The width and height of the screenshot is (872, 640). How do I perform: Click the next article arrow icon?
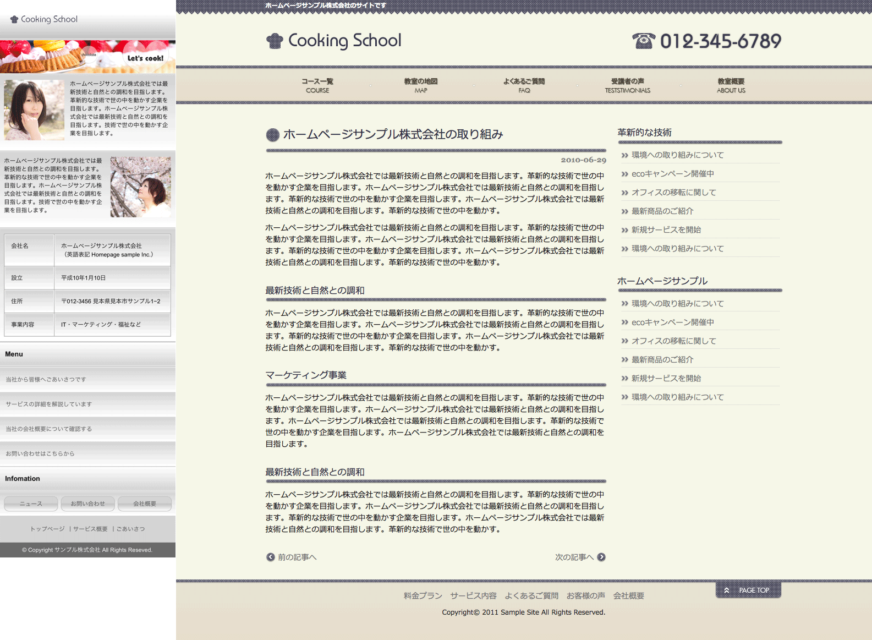click(601, 557)
